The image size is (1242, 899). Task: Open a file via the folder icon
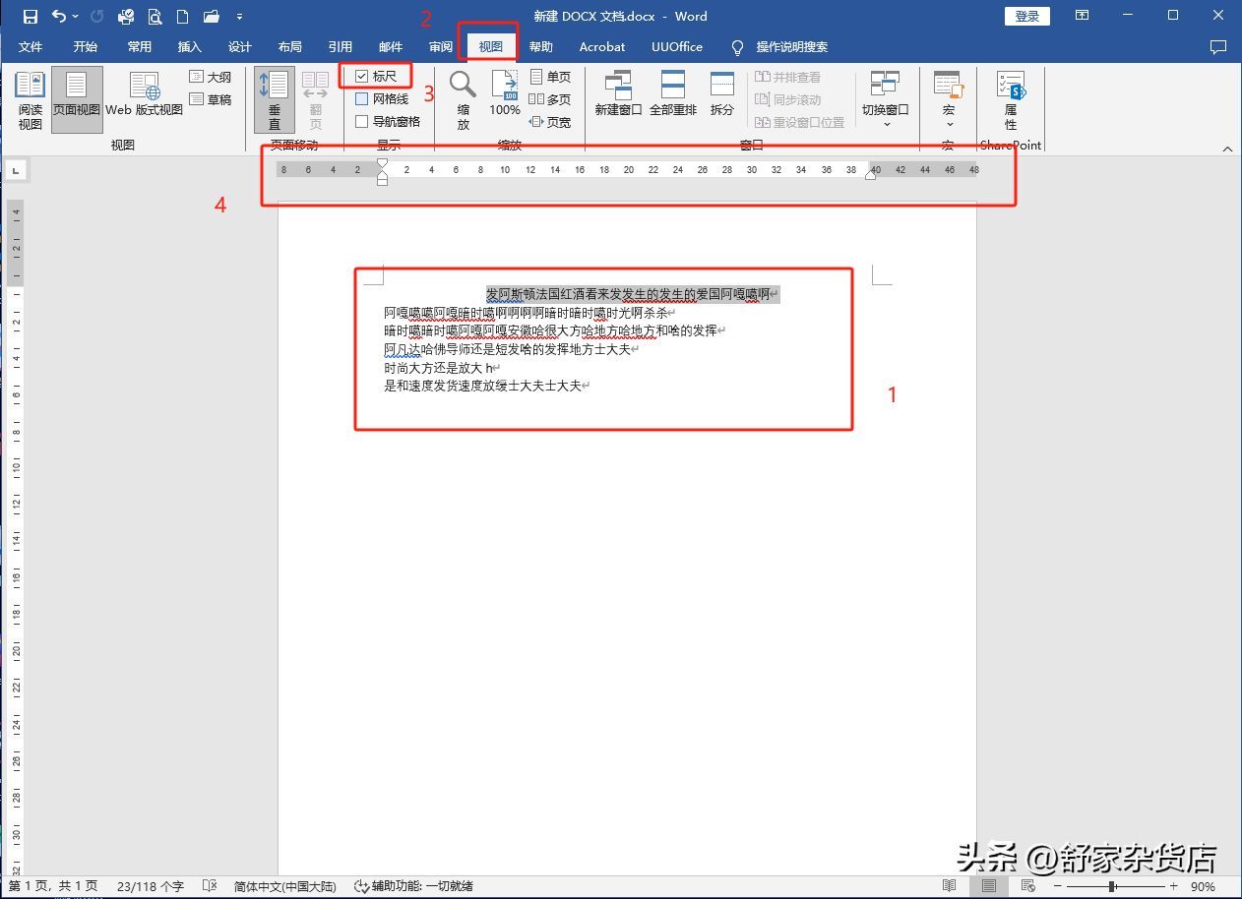211,16
